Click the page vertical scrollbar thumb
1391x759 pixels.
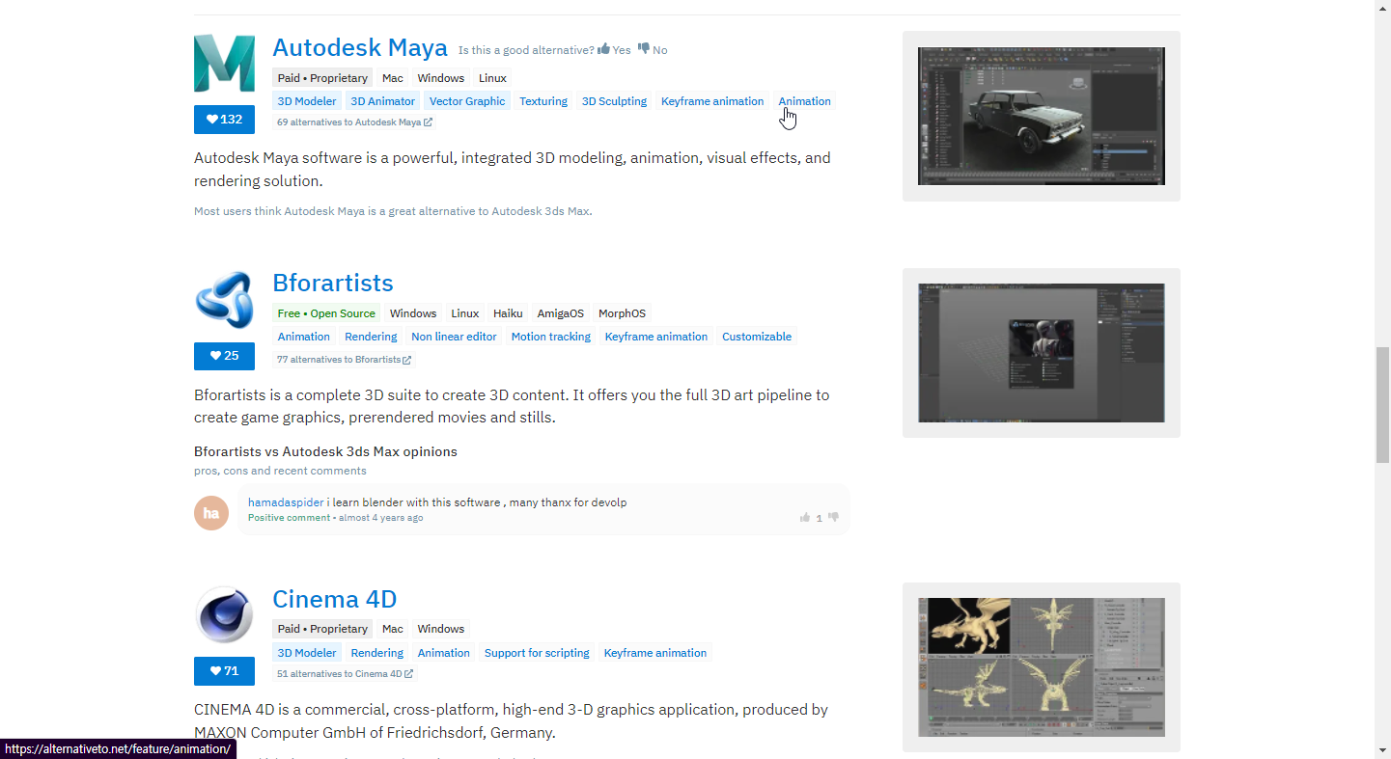pyautogui.click(x=1382, y=405)
